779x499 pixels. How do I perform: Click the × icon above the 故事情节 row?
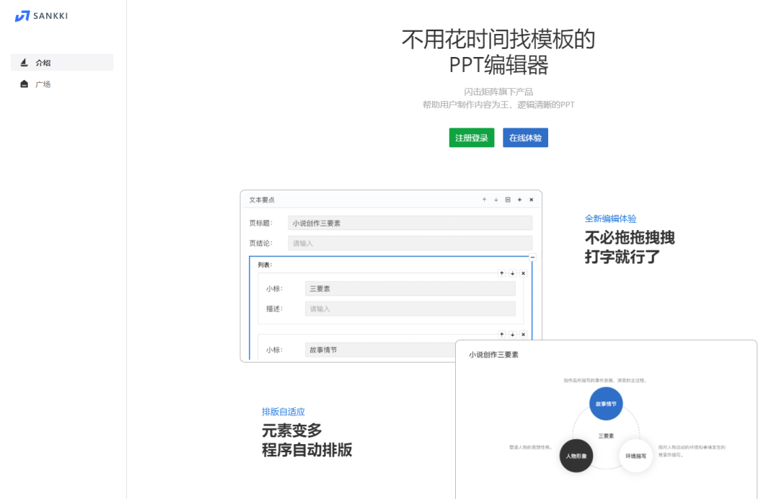coord(524,334)
